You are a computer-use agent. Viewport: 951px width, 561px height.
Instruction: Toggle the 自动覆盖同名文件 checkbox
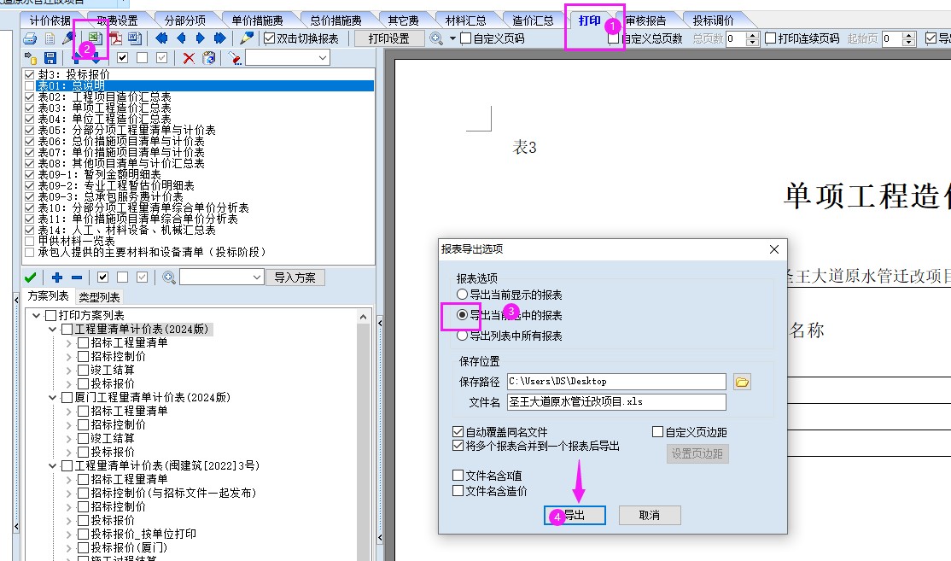point(458,432)
